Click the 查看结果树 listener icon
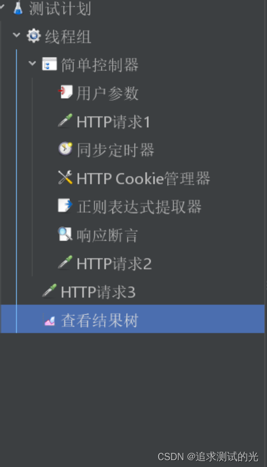 click(49, 320)
